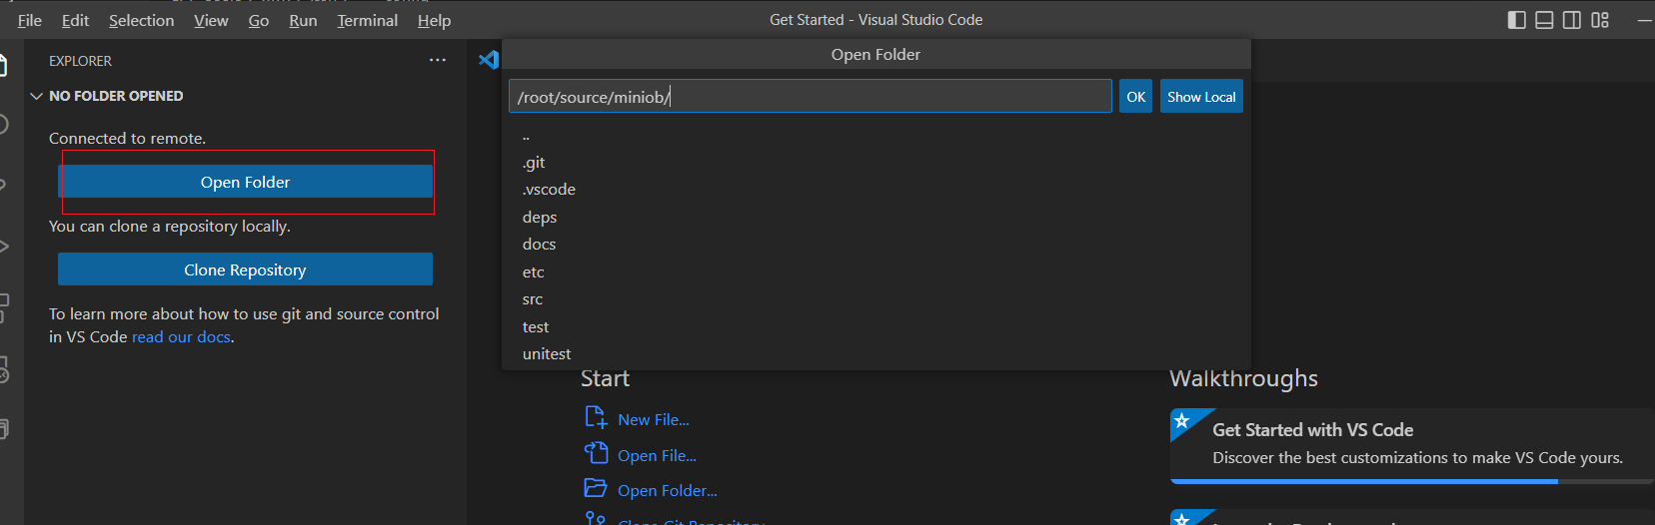Click the New File... link under Start
The width and height of the screenshot is (1655, 525).
pos(654,420)
